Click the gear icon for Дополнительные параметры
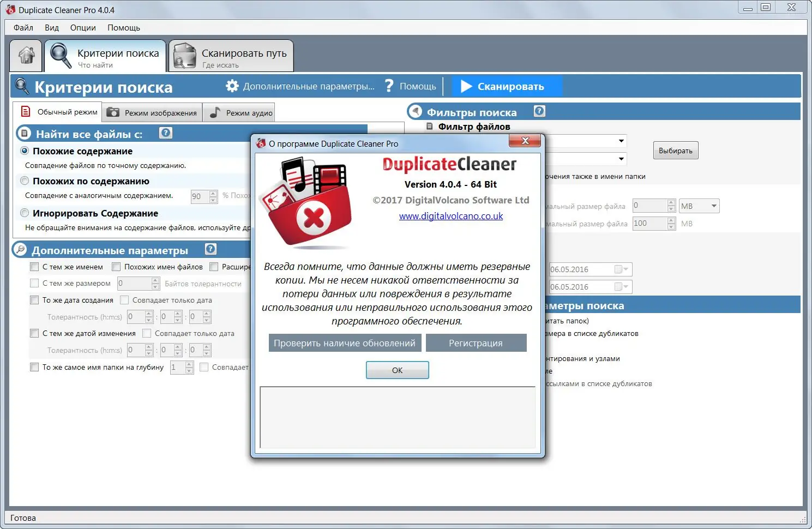Screen dimensions: 812x529 (x=232, y=86)
